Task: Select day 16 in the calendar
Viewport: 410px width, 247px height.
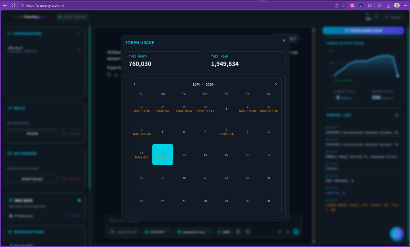Action: point(247,155)
